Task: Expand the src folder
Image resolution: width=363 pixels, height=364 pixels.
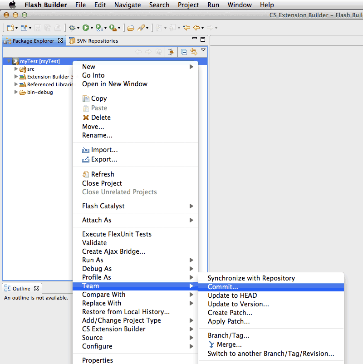Action: 16,69
